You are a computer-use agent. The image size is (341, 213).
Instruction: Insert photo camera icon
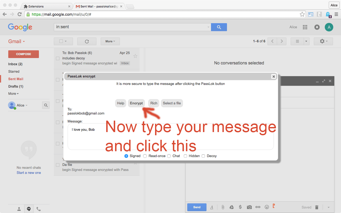click(249, 207)
